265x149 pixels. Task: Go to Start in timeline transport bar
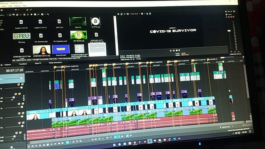point(51,144)
